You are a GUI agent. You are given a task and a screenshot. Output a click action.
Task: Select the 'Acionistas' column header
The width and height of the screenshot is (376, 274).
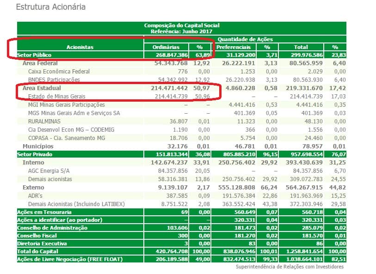[x=80, y=47]
